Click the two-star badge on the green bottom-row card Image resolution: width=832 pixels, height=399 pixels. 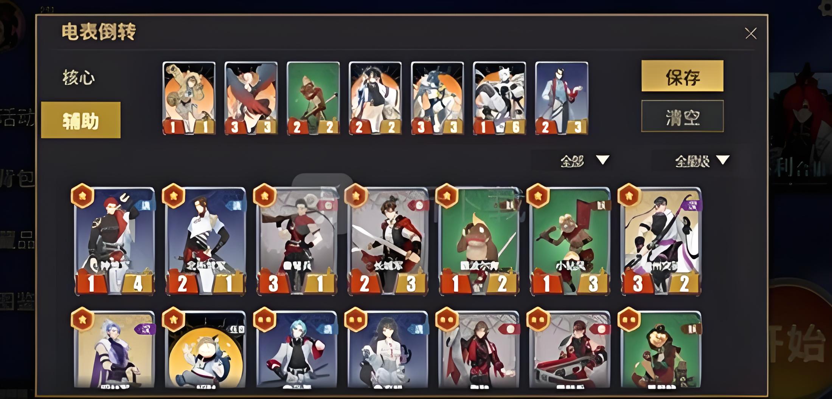(629, 319)
